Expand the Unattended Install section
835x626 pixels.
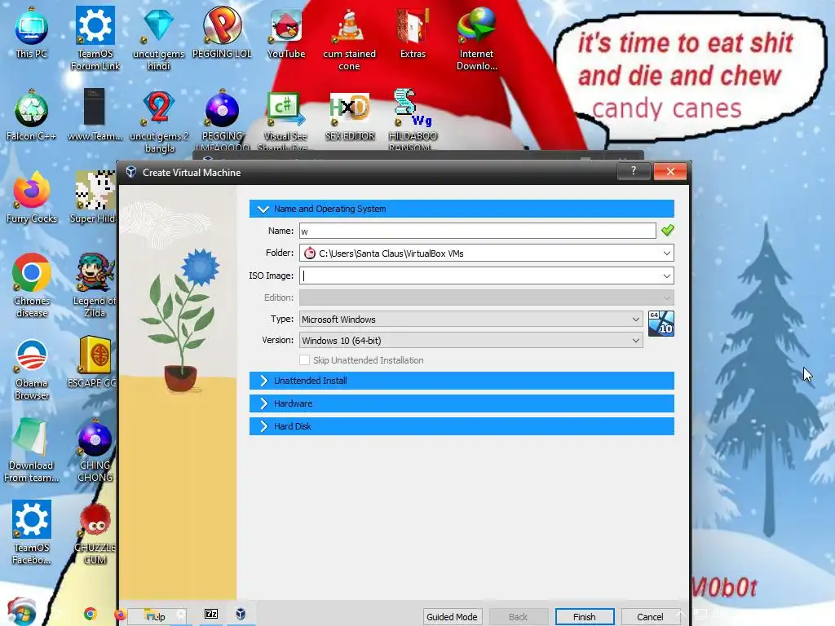(462, 381)
